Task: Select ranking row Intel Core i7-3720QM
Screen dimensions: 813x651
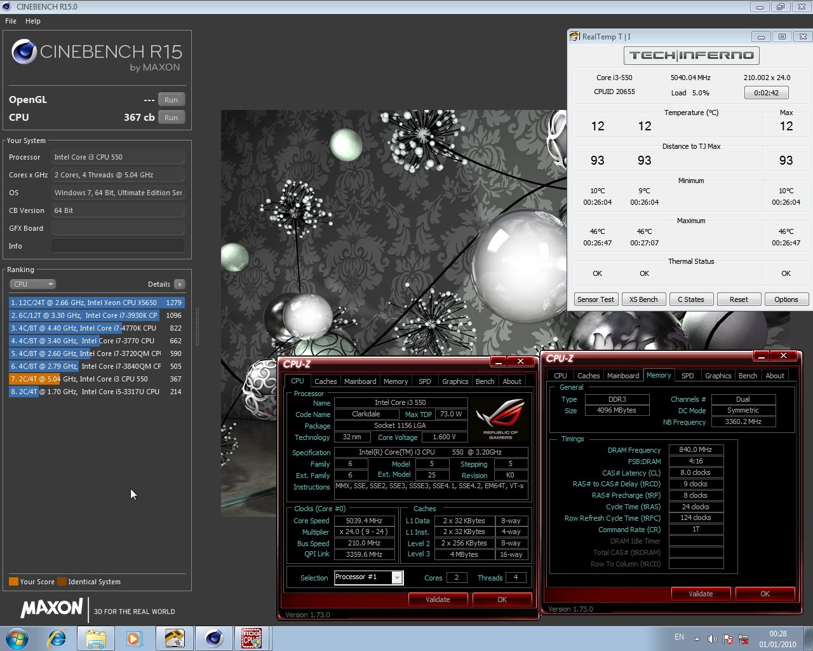Action: click(x=97, y=353)
